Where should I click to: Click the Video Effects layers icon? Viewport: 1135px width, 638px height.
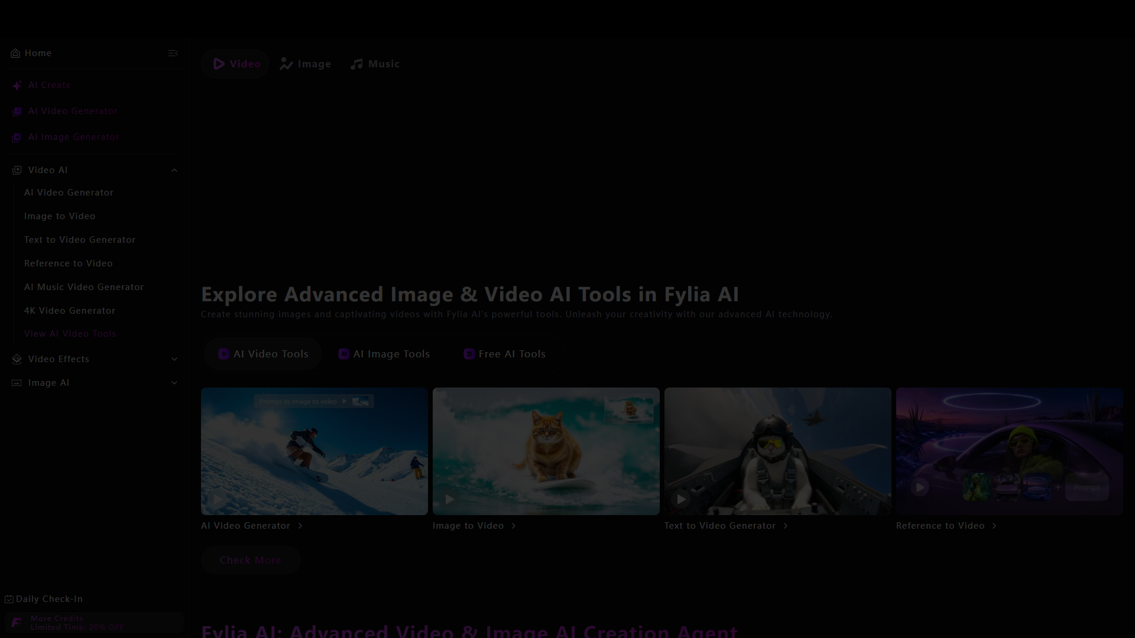[x=17, y=359]
